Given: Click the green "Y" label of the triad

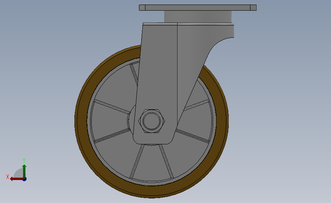Looking at the screenshot, I should click(x=24, y=160).
